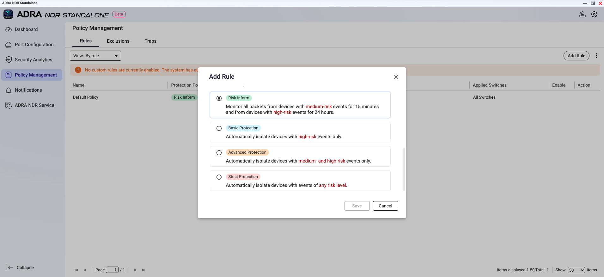The width and height of the screenshot is (604, 277).
Task: Click the Port Configuration icon
Action: click(9, 45)
